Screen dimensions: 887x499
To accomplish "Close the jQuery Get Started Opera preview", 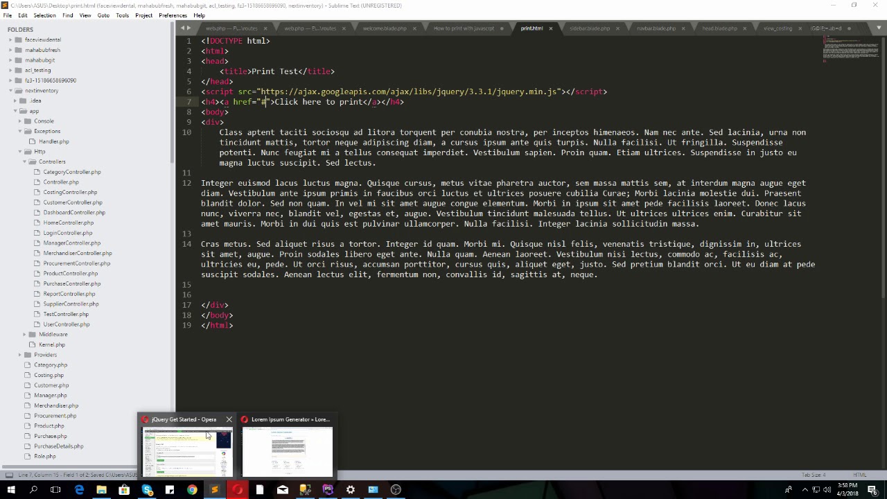I will 229,419.
